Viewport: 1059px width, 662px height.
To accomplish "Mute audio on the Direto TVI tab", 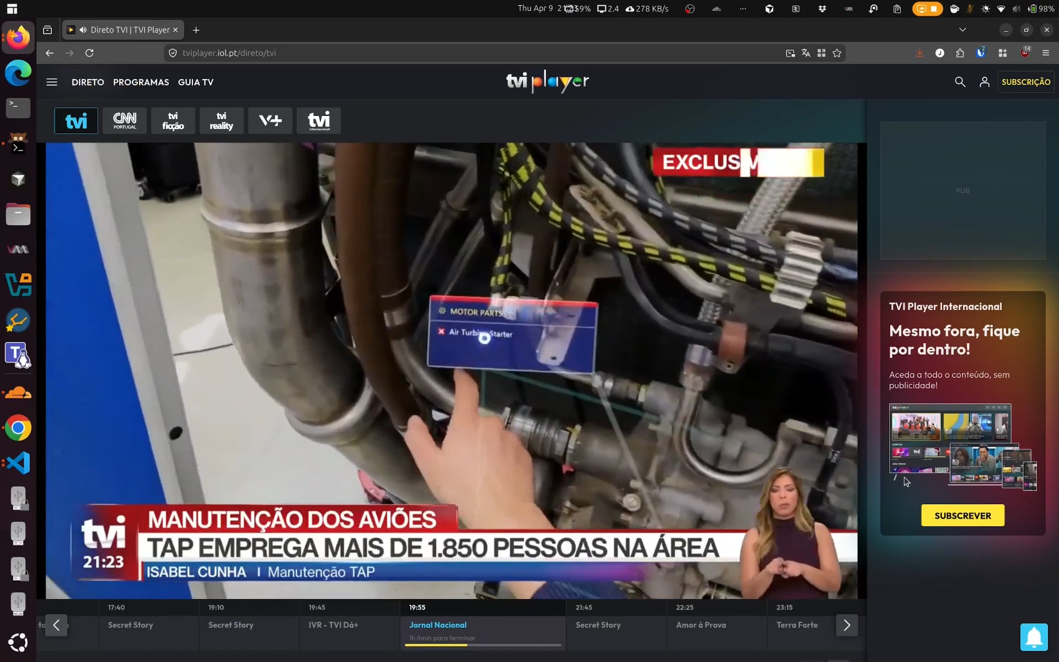I will pyautogui.click(x=83, y=30).
